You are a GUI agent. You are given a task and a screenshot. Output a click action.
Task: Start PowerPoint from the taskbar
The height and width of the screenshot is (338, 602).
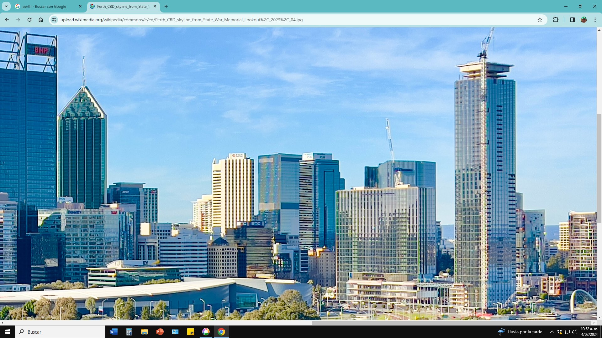pyautogui.click(x=160, y=332)
